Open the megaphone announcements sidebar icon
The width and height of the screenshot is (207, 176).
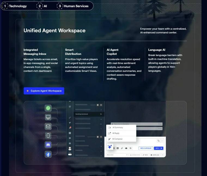pyautogui.click(x=70, y=123)
